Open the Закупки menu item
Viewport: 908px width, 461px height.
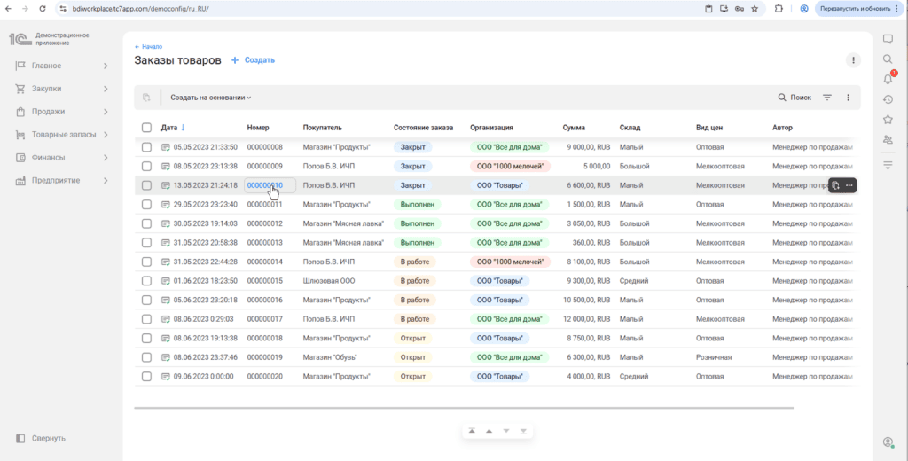coord(46,89)
